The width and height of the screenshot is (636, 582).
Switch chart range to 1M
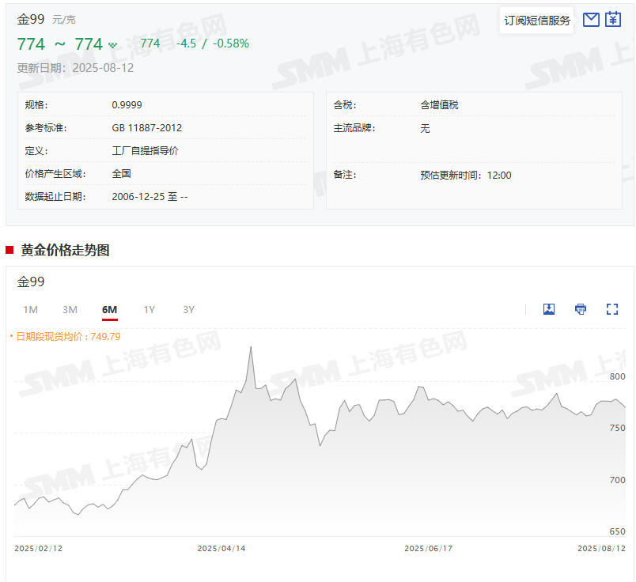point(30,309)
